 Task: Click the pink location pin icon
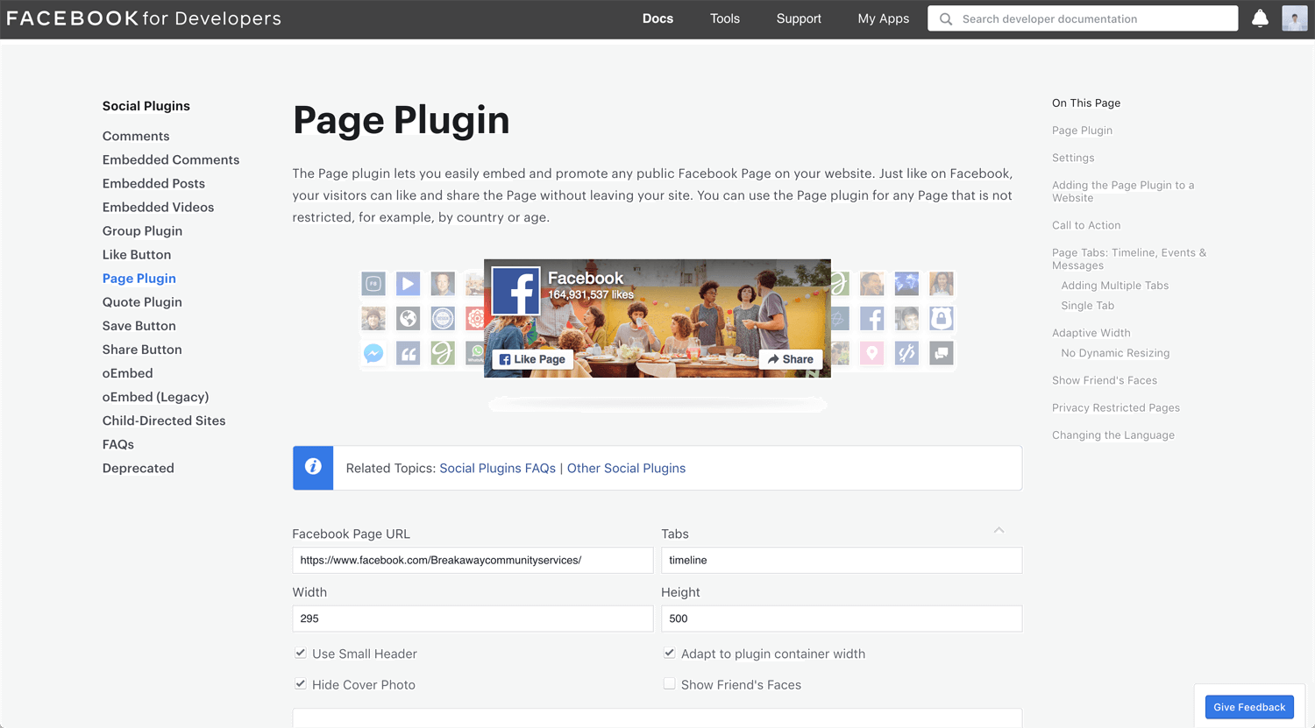(872, 354)
